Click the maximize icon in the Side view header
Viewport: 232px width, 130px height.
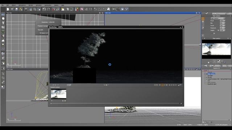(x=199, y=13)
